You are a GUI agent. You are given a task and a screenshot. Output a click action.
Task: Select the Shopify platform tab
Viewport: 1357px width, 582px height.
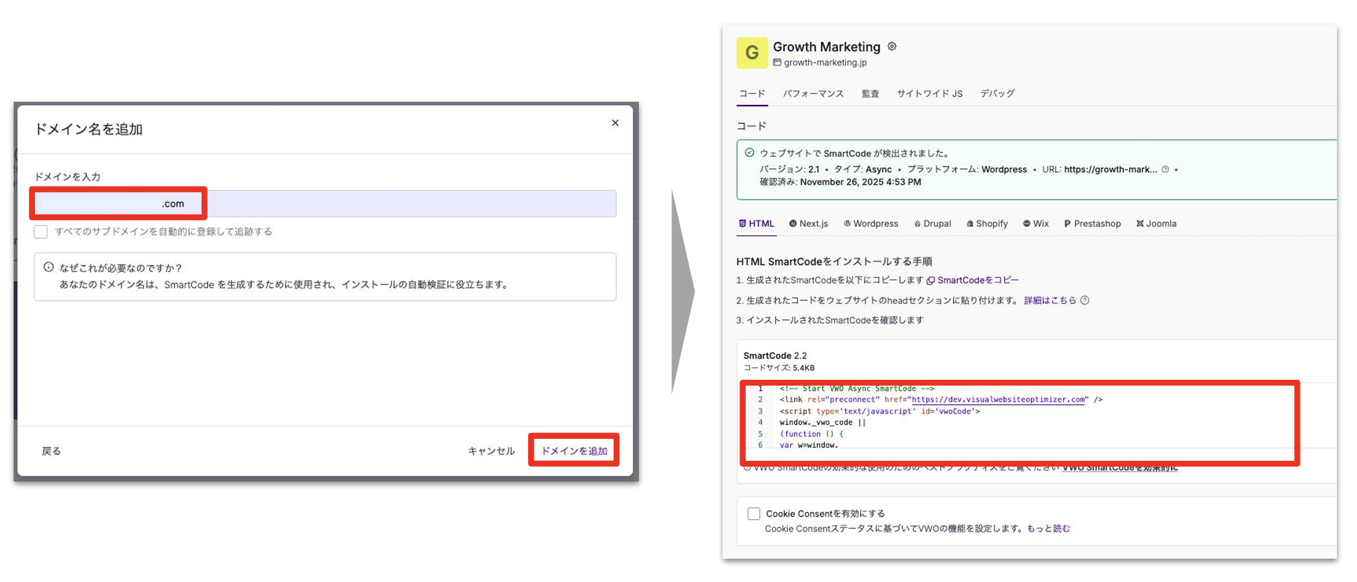tap(987, 224)
